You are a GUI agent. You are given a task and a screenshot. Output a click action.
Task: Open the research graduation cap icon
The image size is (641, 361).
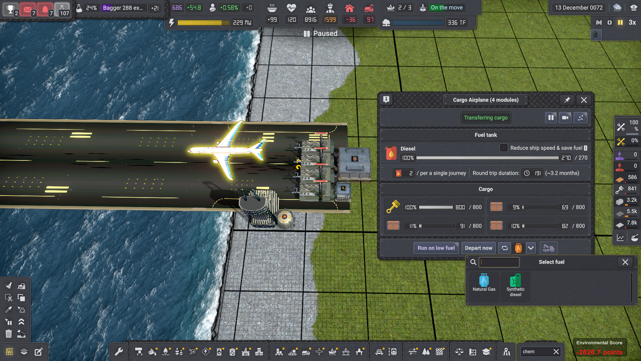[486, 352]
